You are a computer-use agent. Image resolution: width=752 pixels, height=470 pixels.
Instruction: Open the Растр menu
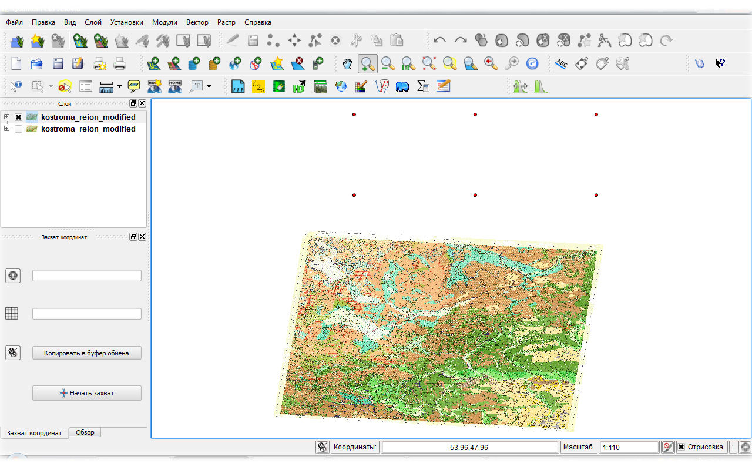[226, 22]
